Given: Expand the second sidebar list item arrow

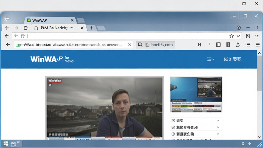Looking at the screenshot, I should [x=218, y=127].
